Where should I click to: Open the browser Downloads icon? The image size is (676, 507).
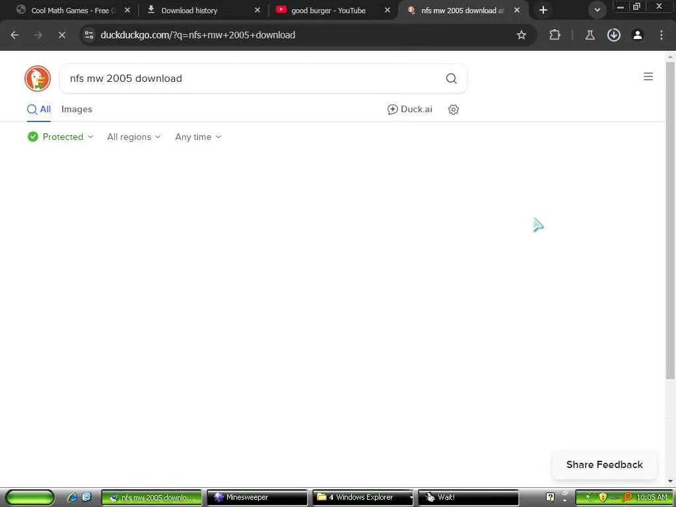tap(613, 36)
